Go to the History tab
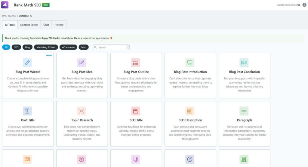Viewport: 308px width, 167px height. [x=59, y=25]
